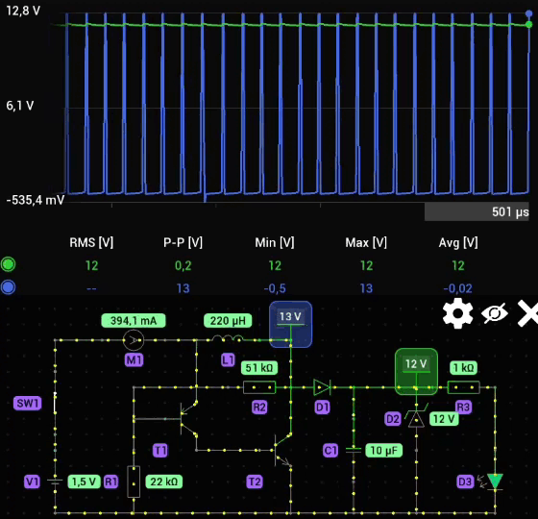Viewport: 538px width, 519px height.
Task: Click the 51 kΩ resistor value label
Action: click(259, 368)
